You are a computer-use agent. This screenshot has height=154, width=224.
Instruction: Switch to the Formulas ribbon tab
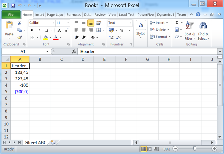74,15
